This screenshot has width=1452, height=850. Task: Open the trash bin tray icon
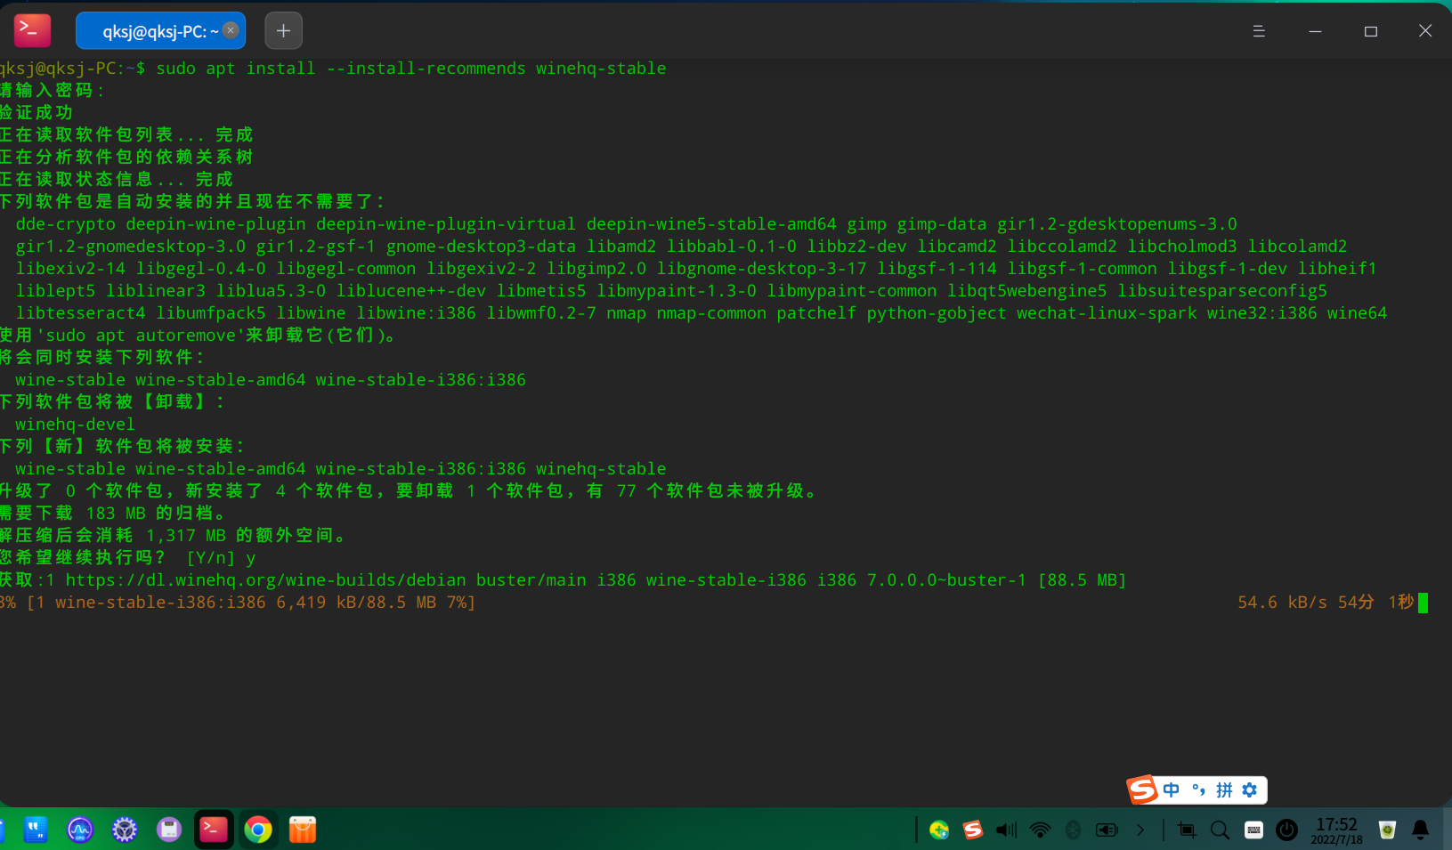pos(1387,830)
